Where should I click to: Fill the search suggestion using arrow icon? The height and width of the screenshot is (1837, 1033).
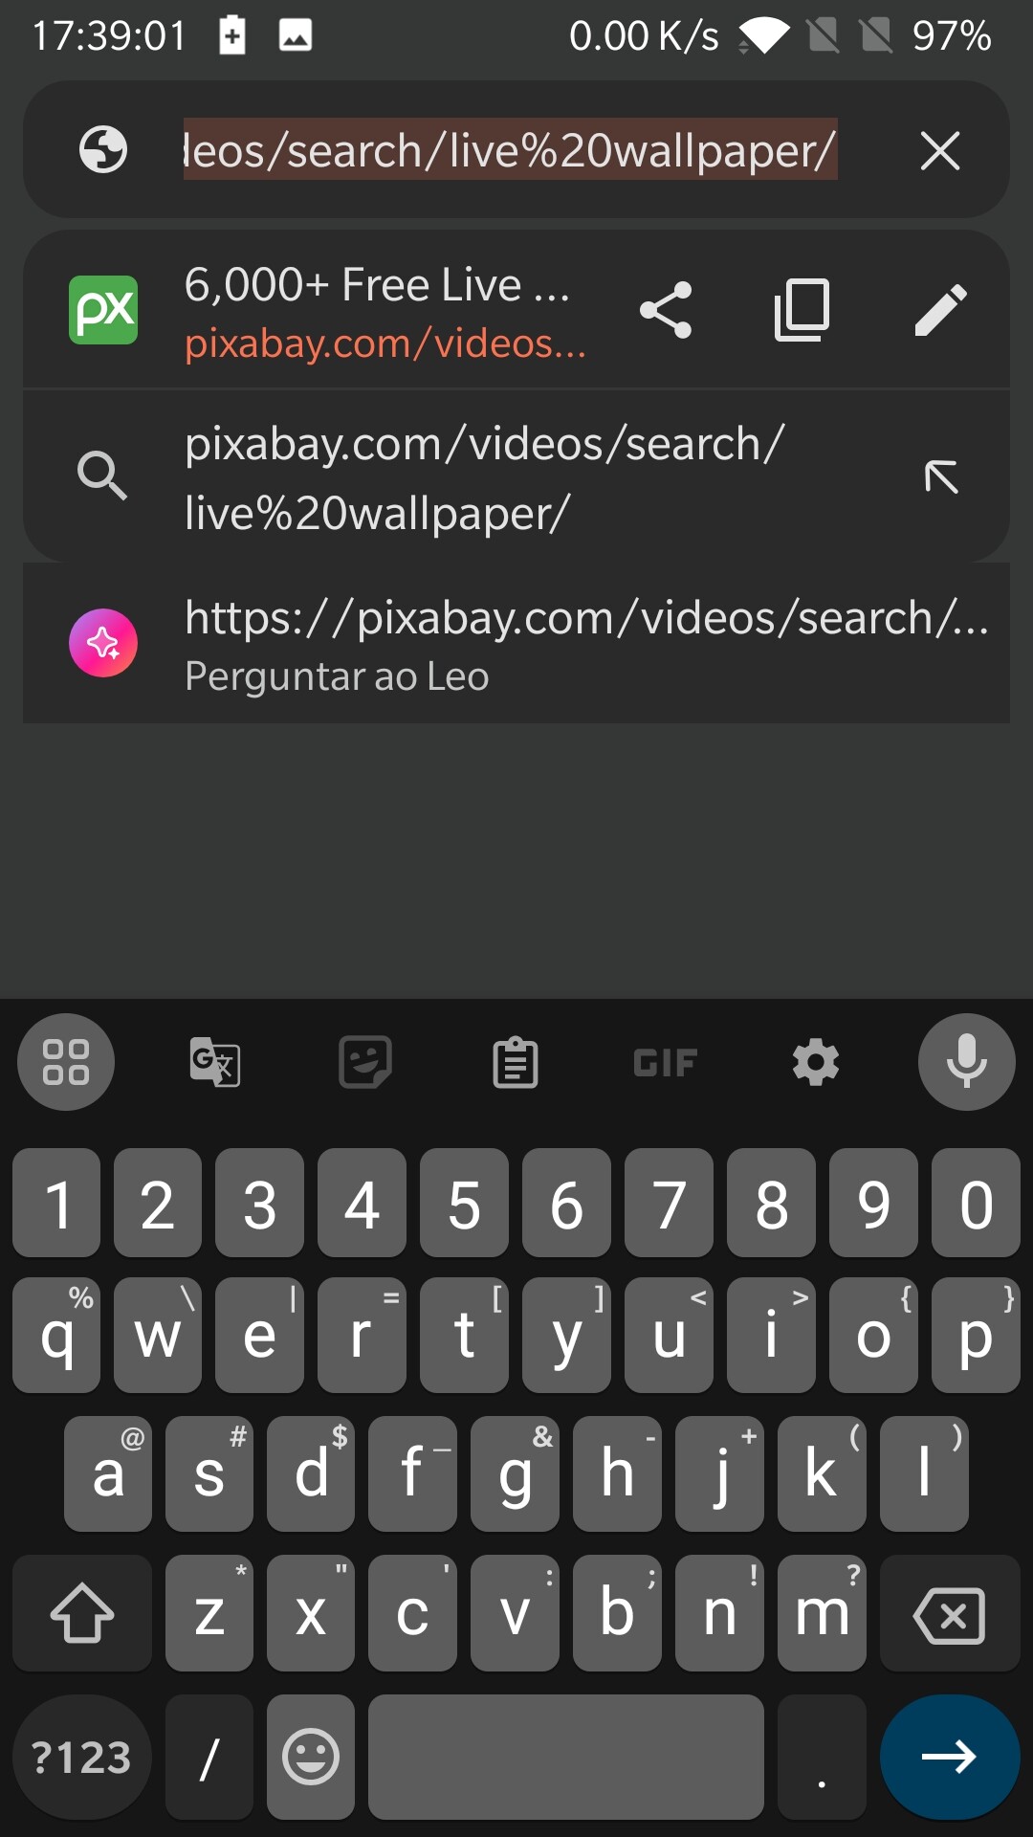(x=941, y=476)
